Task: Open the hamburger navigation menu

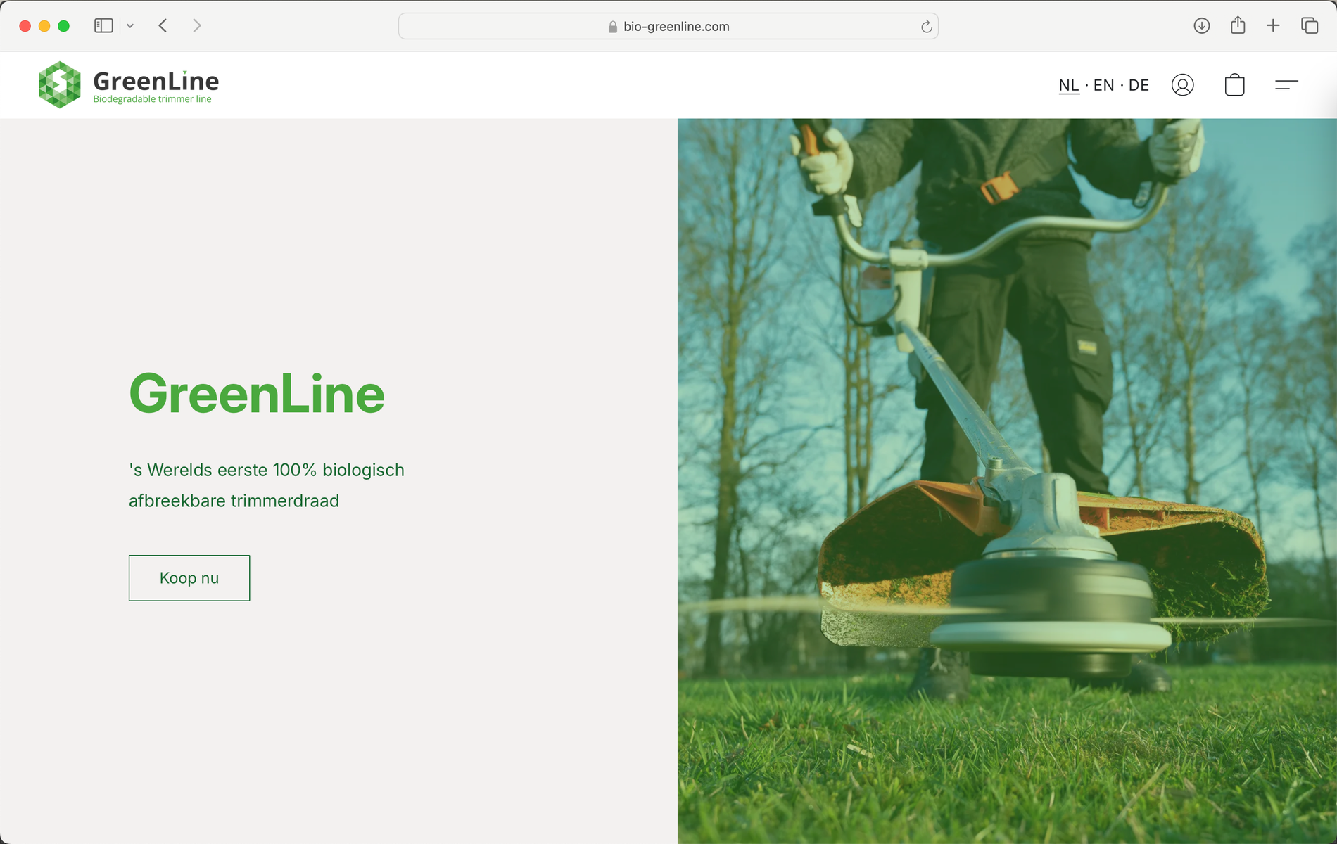Action: [x=1286, y=84]
